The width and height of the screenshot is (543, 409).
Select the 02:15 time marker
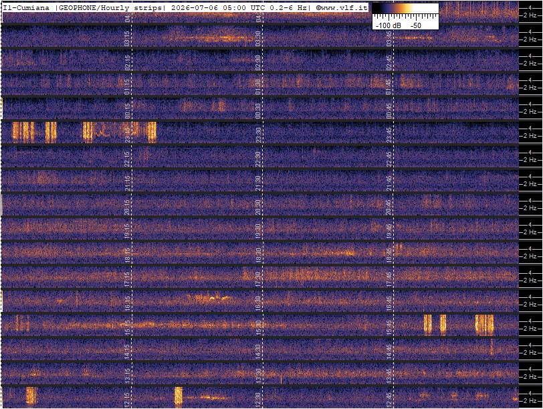127,63
